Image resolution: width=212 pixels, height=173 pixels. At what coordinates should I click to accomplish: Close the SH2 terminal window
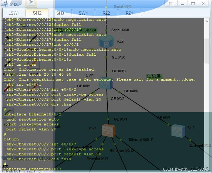click(203, 4)
